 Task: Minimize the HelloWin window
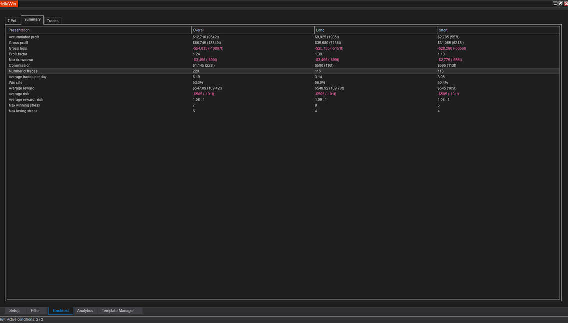click(555, 4)
